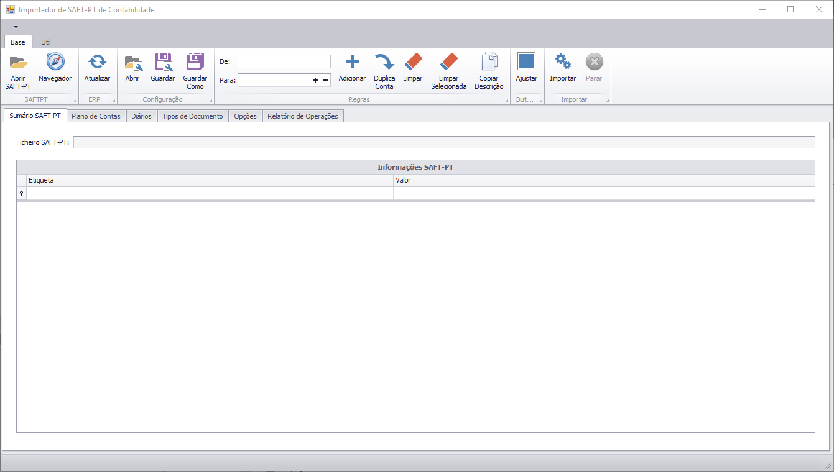The width and height of the screenshot is (834, 472).
Task: Start import with the Importar gears icon
Action: 563,63
